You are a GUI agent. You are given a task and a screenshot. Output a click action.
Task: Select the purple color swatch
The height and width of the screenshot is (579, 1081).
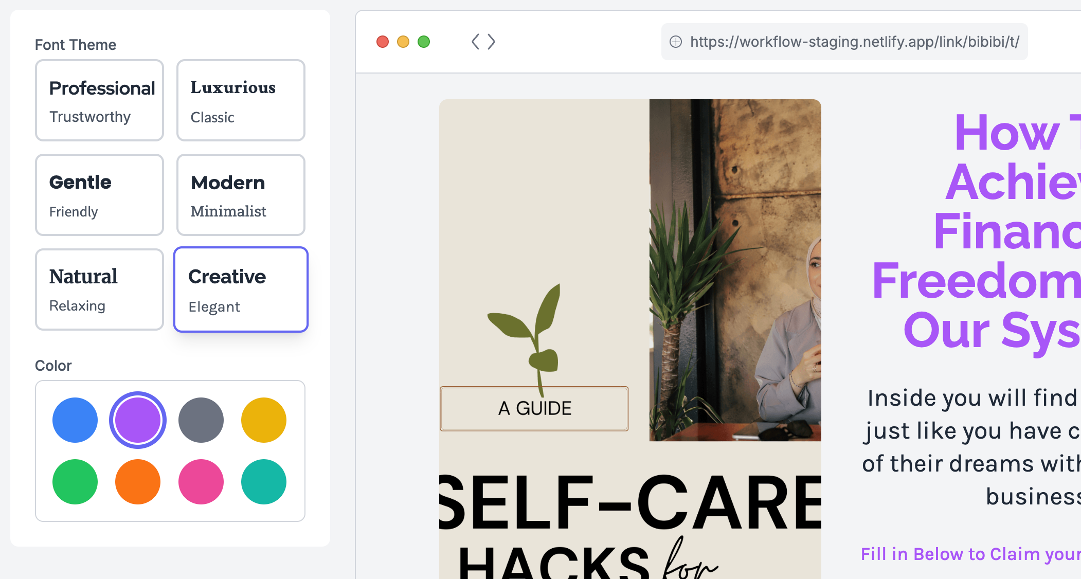coord(138,420)
